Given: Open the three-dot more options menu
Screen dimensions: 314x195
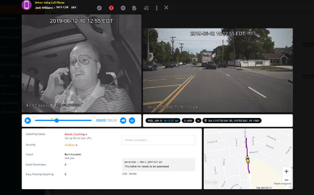Looking at the screenshot, I should point(156,8).
